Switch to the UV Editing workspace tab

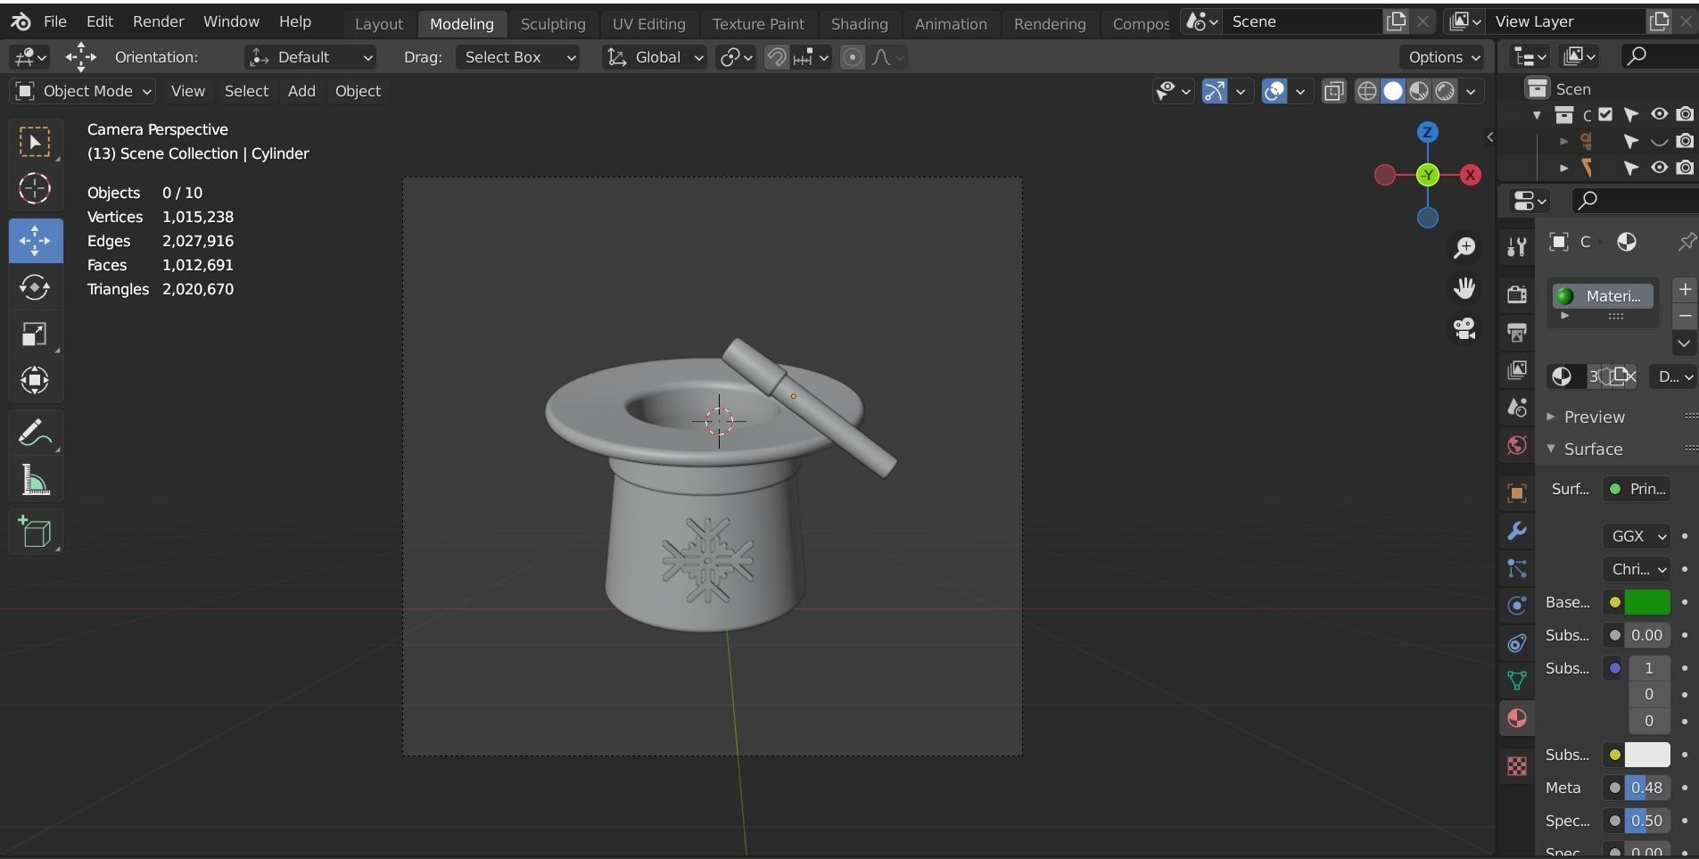[649, 24]
